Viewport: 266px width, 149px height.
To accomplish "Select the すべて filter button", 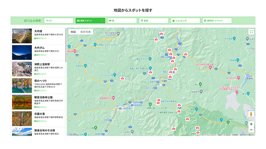I will pos(59,21).
